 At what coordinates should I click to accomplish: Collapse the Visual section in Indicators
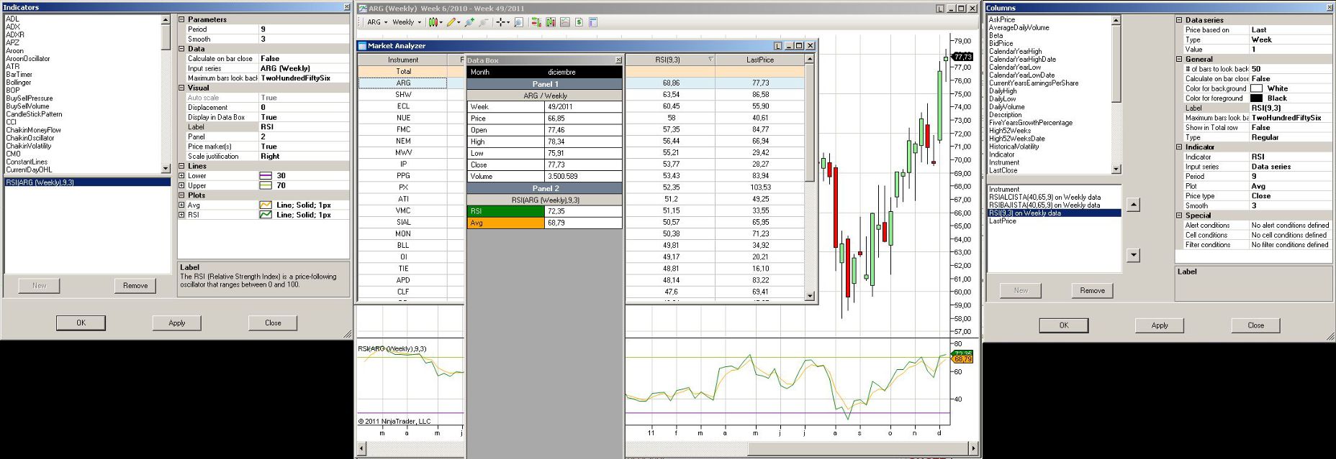click(x=181, y=88)
